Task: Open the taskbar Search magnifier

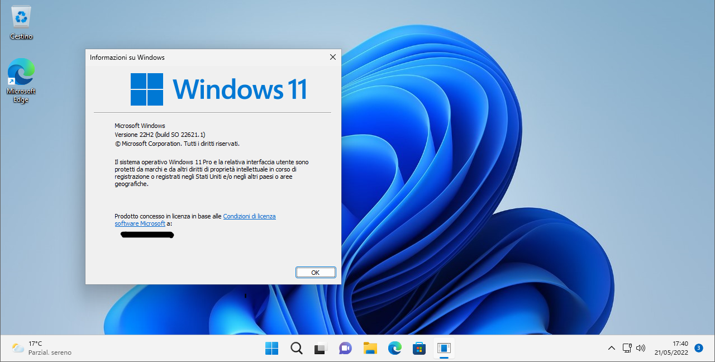Action: point(297,349)
